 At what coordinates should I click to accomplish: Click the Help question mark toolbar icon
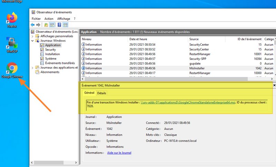59,25
